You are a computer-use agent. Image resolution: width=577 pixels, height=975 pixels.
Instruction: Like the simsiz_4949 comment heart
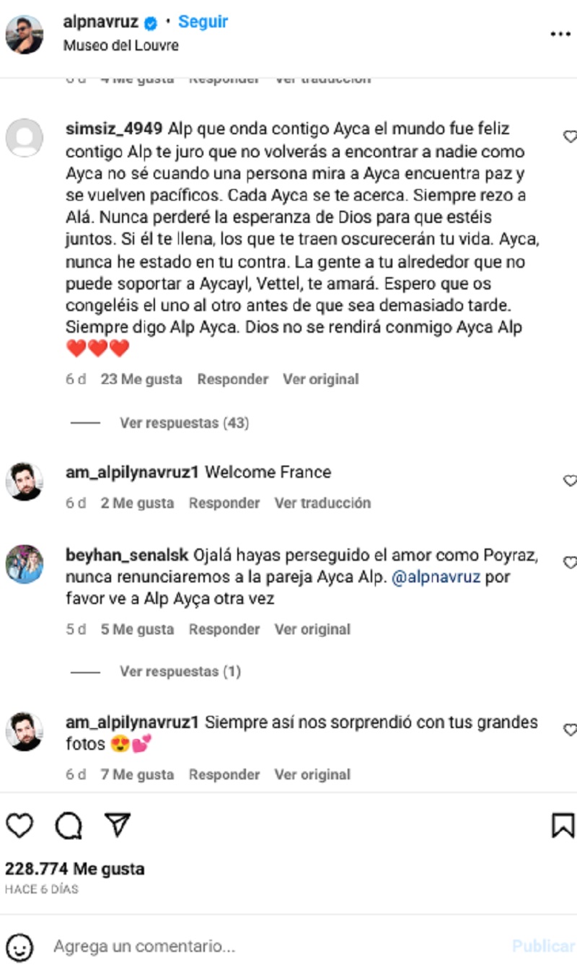(570, 136)
